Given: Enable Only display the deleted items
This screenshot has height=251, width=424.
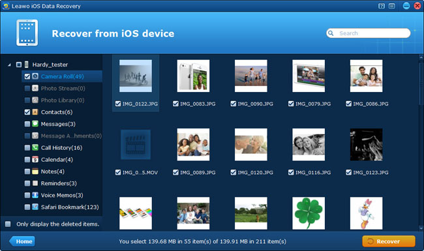Looking at the screenshot, I should [8, 224].
